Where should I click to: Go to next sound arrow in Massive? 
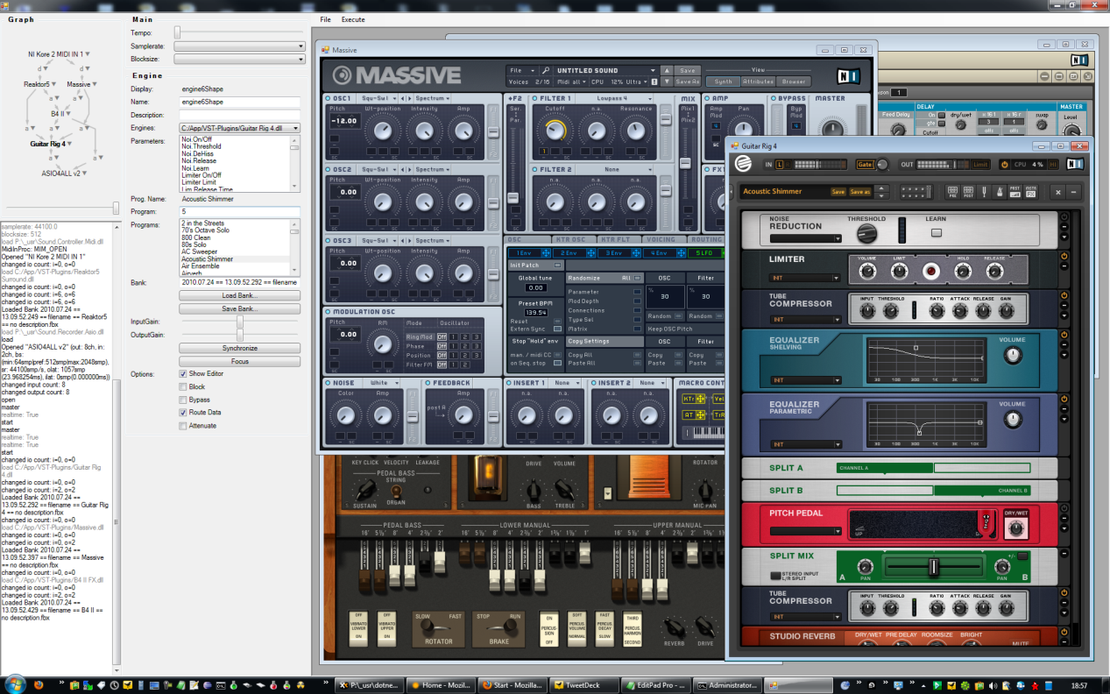click(x=667, y=81)
